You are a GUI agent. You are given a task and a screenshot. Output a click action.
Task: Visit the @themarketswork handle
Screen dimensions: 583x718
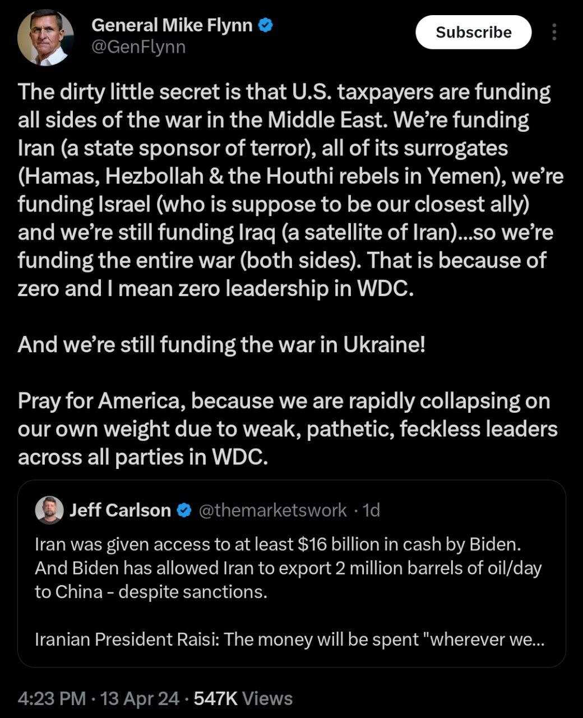272,510
